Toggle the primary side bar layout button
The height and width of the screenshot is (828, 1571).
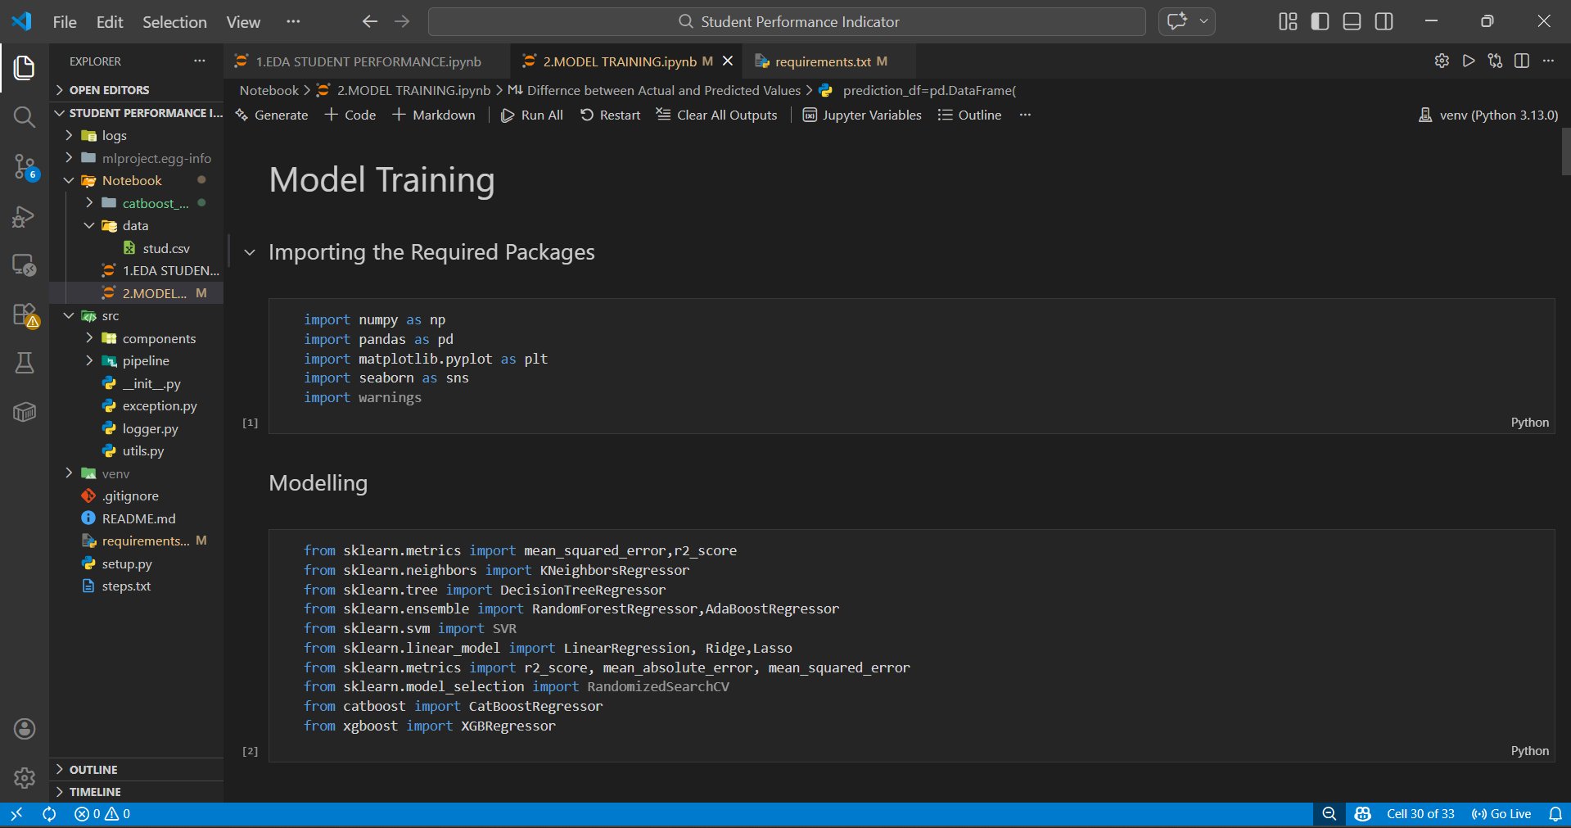click(1320, 22)
